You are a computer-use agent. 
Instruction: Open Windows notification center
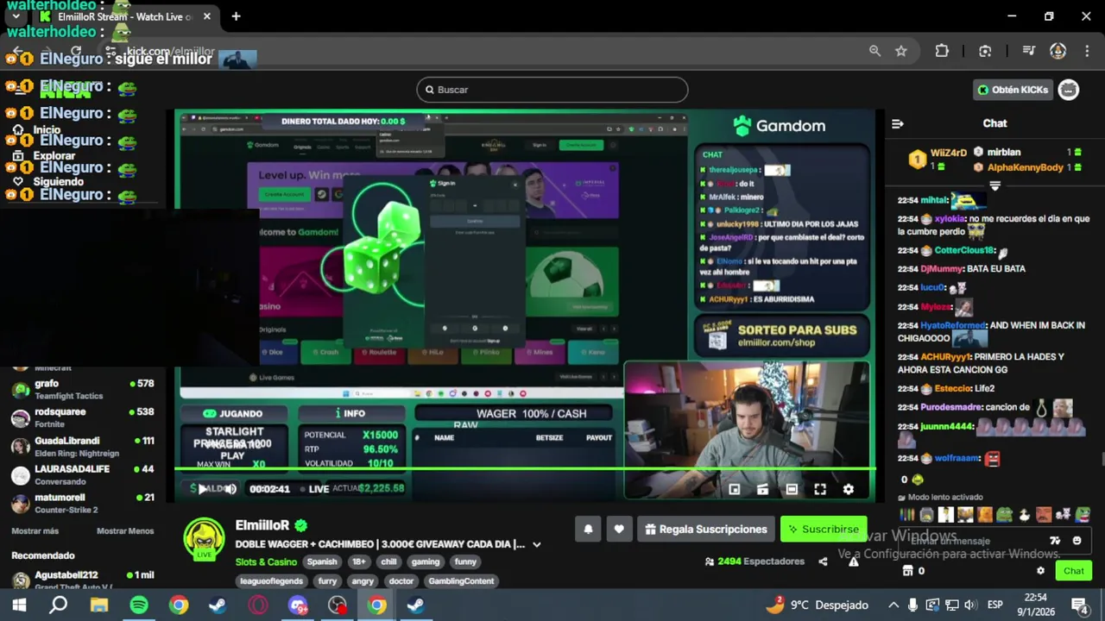coord(1081,605)
